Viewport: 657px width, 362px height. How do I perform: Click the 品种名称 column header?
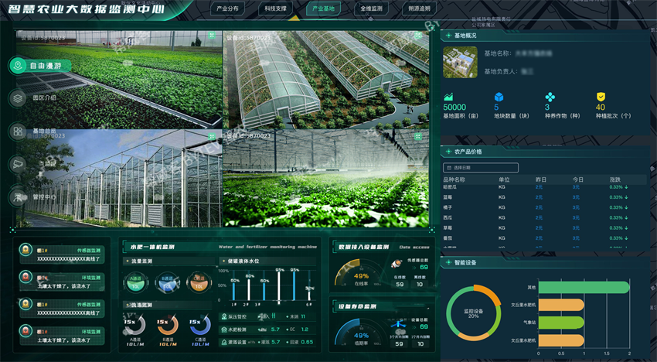(454, 179)
